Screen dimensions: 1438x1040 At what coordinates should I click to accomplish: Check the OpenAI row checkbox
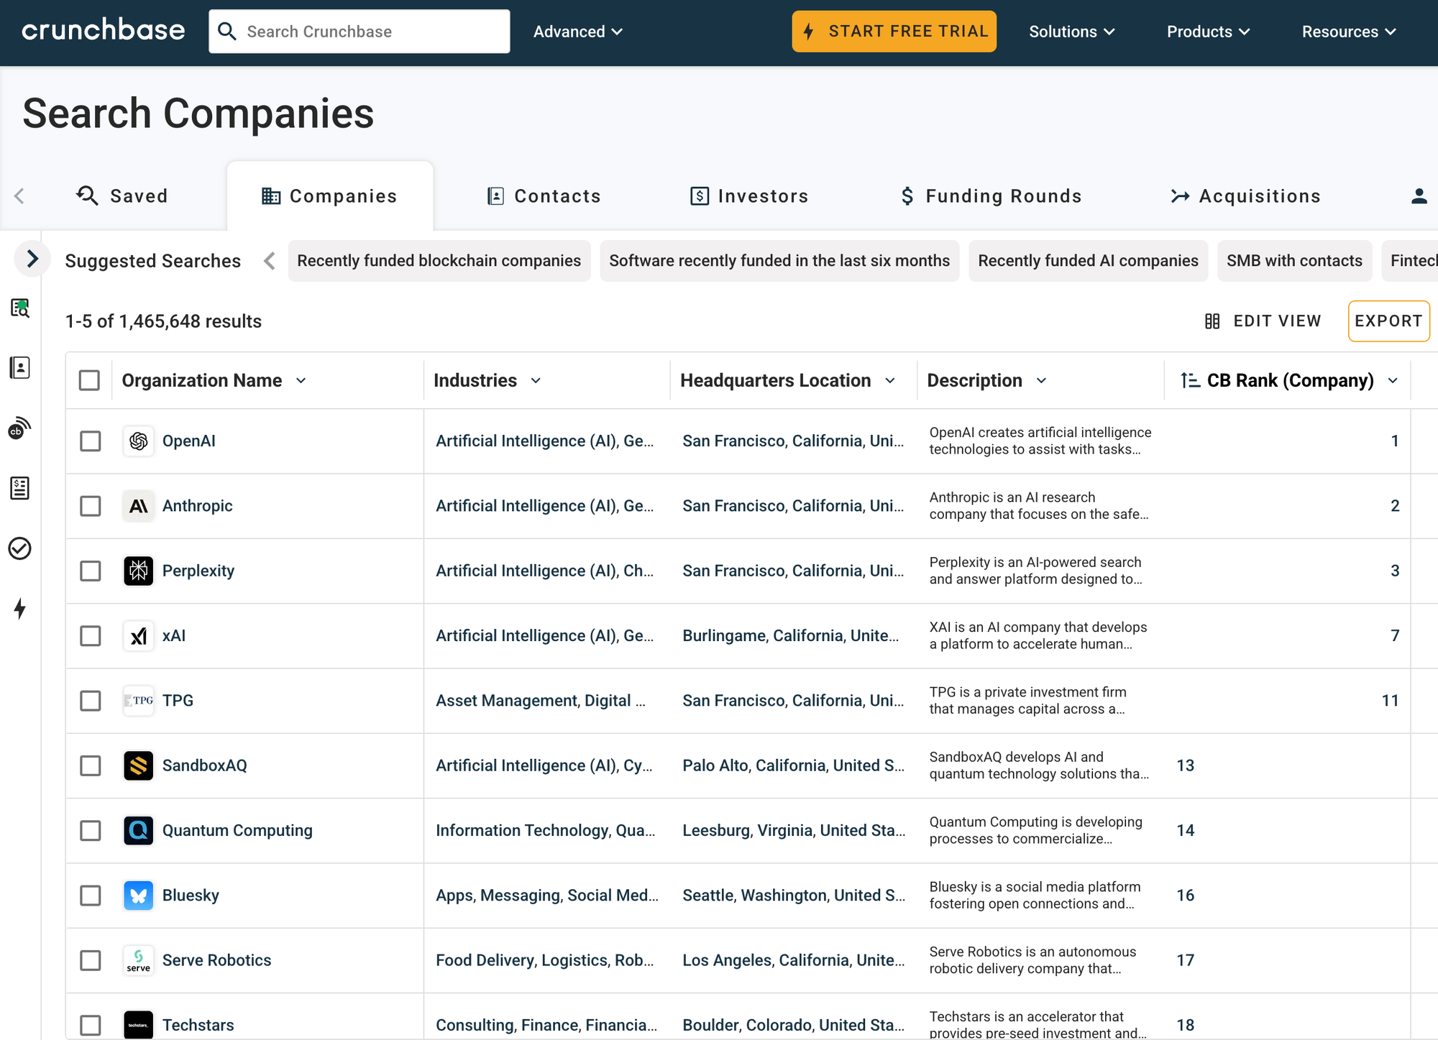point(91,441)
